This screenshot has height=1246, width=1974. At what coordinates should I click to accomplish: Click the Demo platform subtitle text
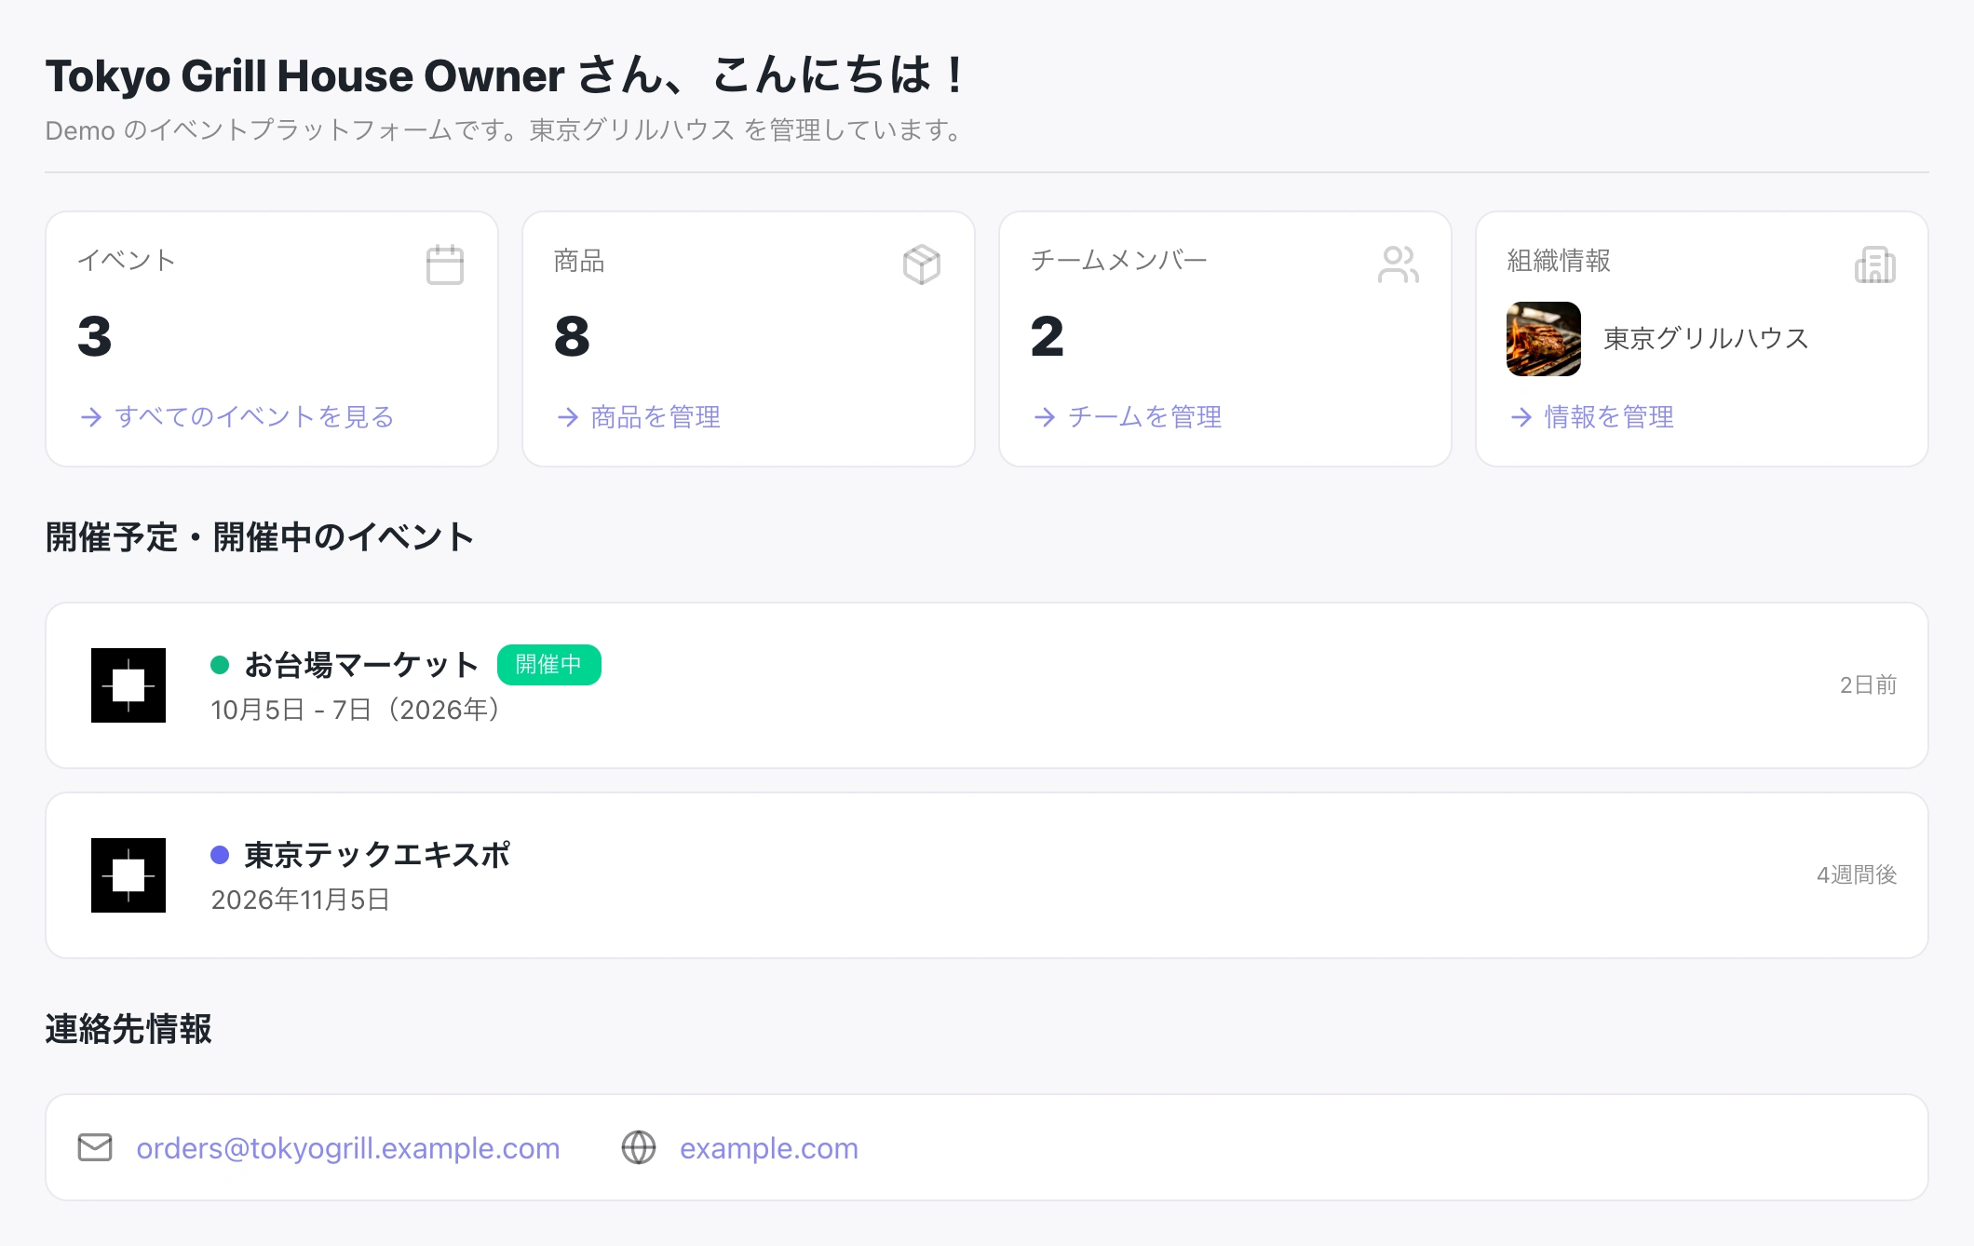pyautogui.click(x=506, y=130)
